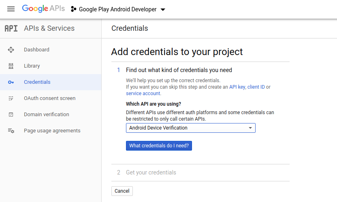
Task: Open the Dashboard menu item
Action: [36, 50]
